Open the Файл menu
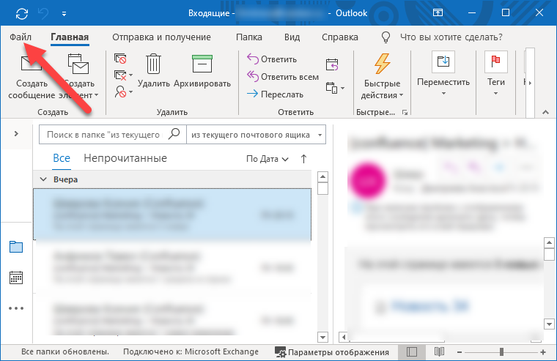Viewport: 557px width, 361px height. pos(21,37)
